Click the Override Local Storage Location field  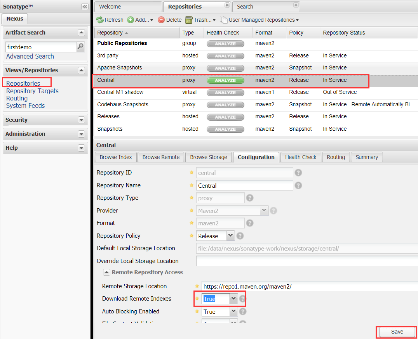point(307,261)
